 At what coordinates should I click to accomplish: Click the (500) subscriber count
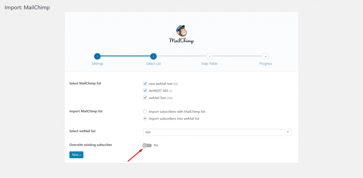pos(170,98)
